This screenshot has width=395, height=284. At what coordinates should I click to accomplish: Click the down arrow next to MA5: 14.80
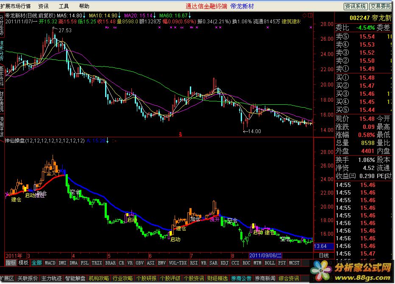(x=84, y=16)
